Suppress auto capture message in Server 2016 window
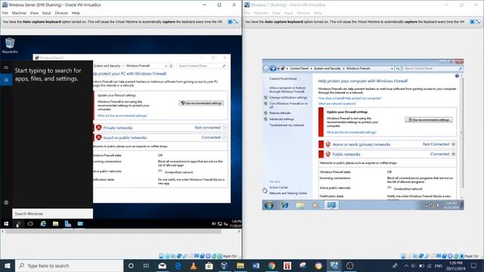 [x=236, y=22]
